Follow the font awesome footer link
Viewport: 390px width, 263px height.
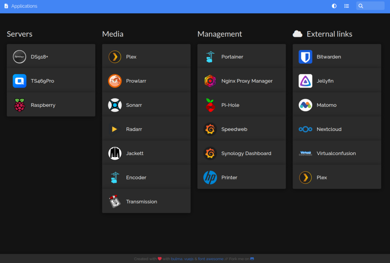(210, 259)
